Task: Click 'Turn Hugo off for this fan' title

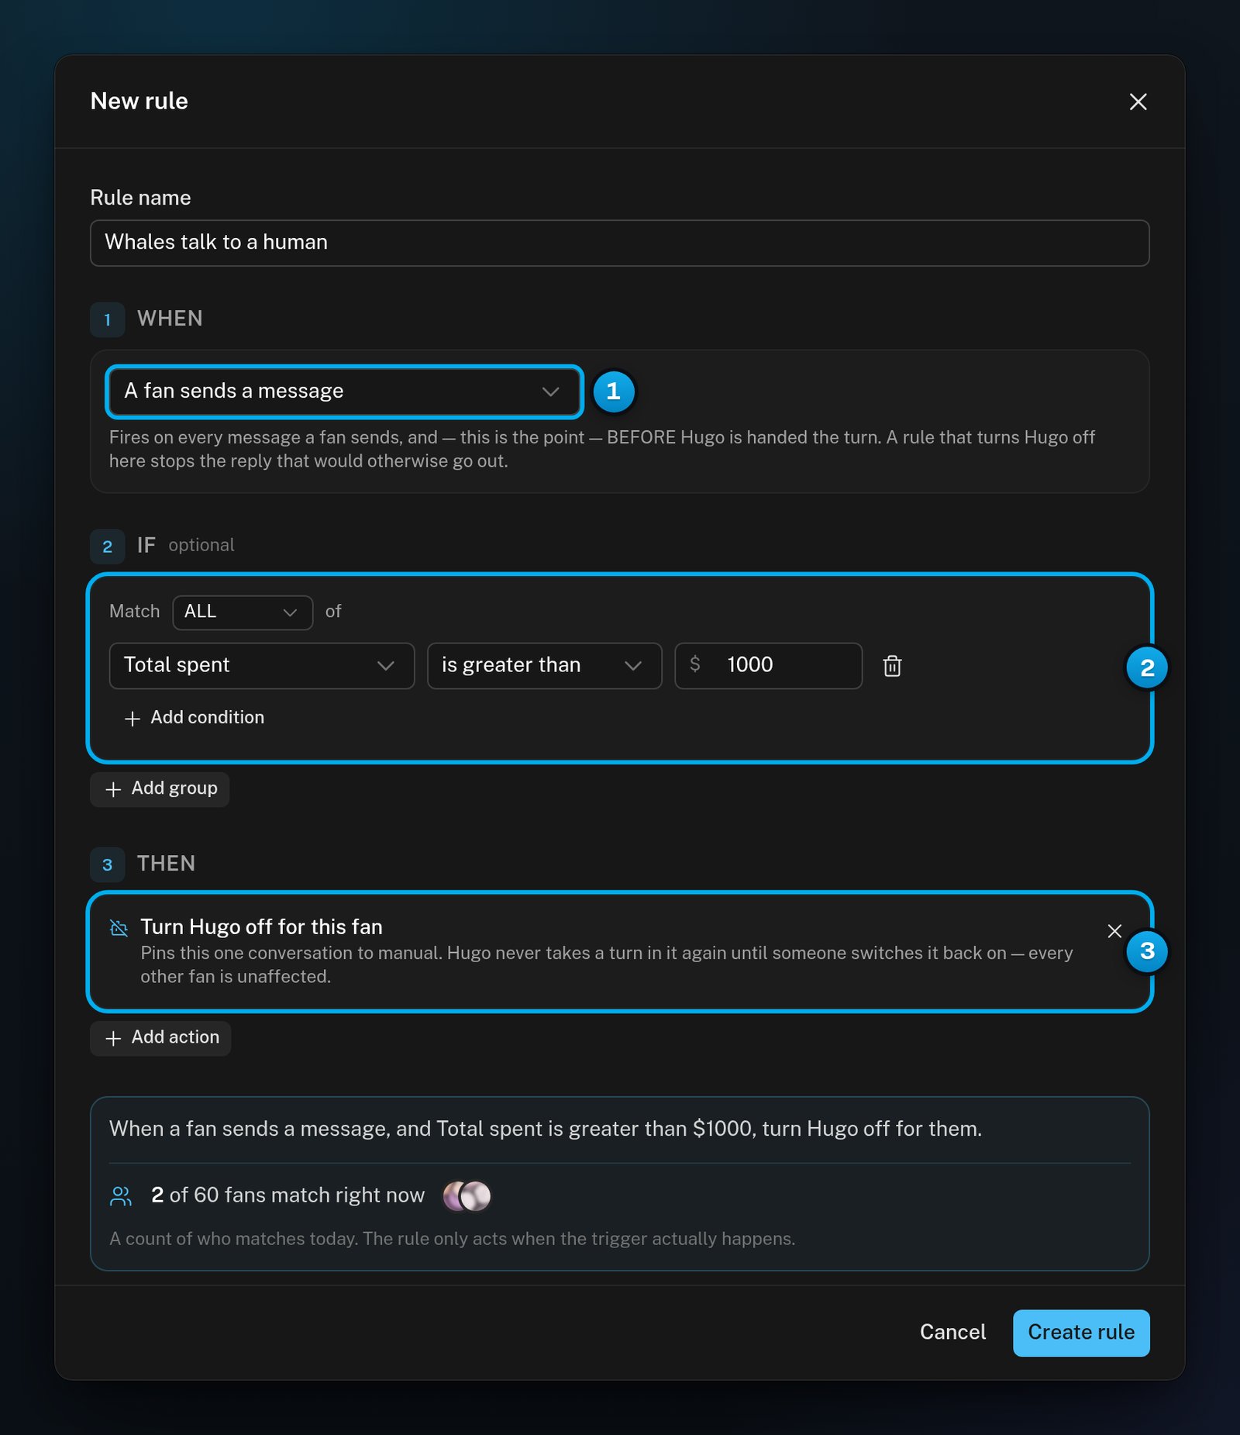Action: [x=261, y=927]
